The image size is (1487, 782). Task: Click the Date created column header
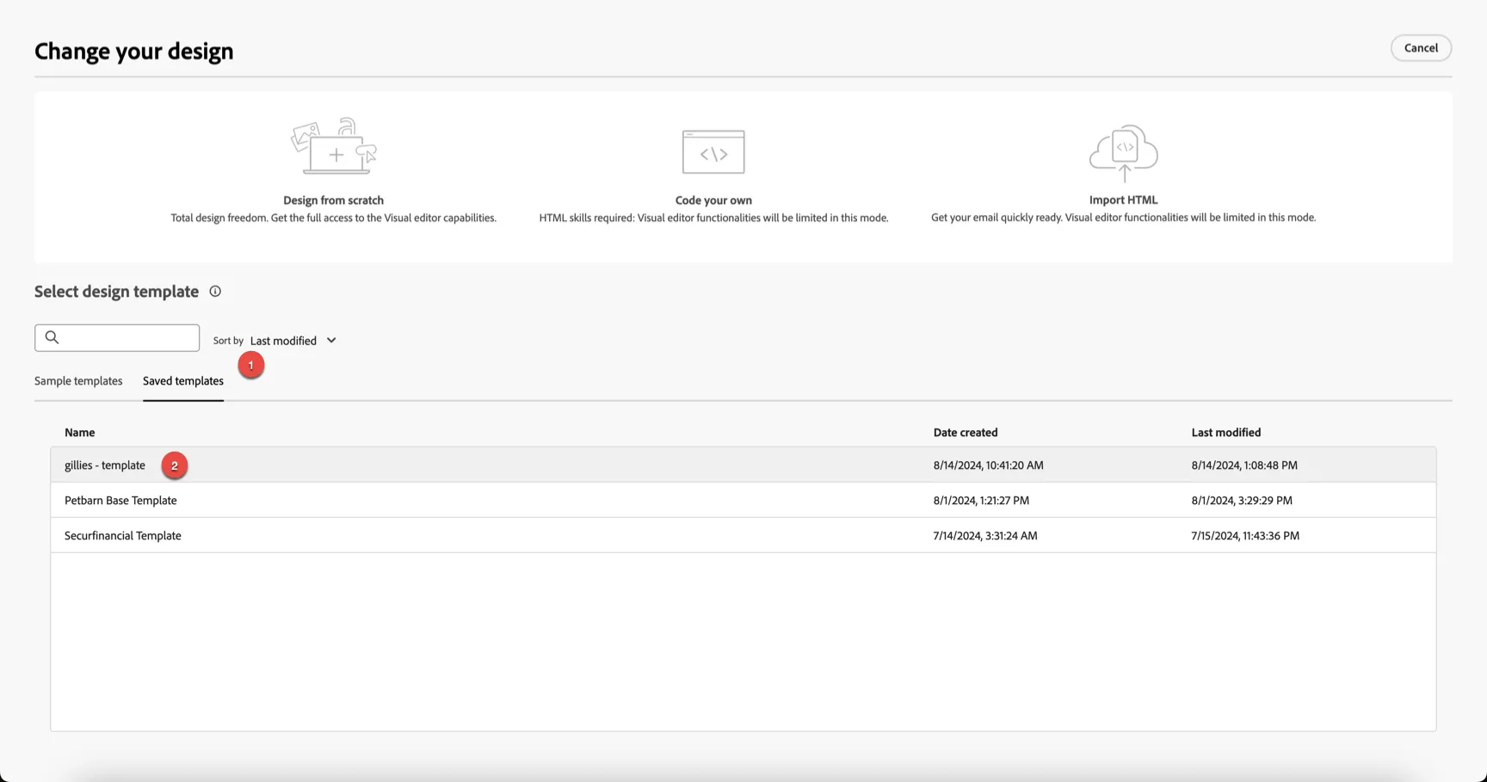click(x=966, y=433)
